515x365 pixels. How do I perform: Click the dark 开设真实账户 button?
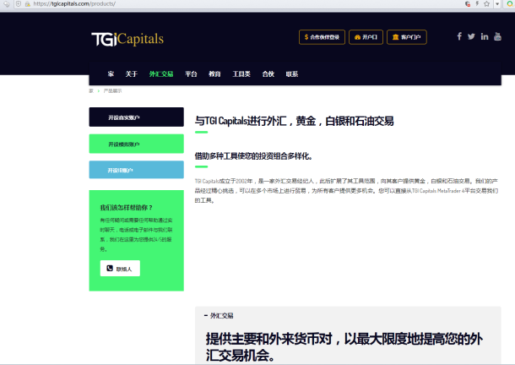[136, 117]
